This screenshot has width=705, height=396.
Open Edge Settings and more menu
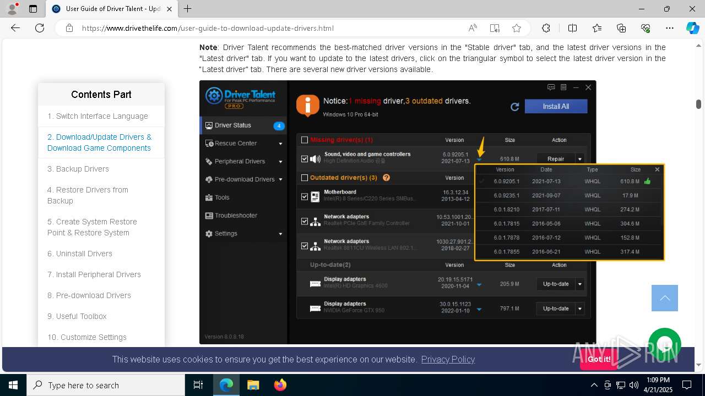coord(670,28)
